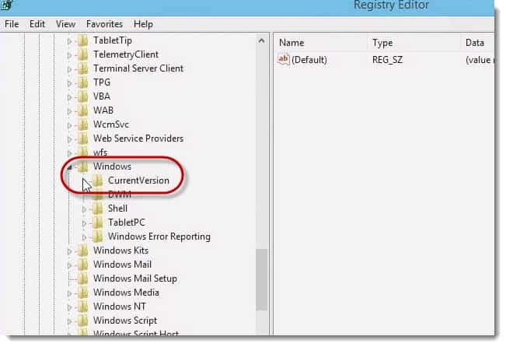Image resolution: width=506 pixels, height=347 pixels.
Task: Expand the Terminal Server Client key
Action: coord(69,69)
